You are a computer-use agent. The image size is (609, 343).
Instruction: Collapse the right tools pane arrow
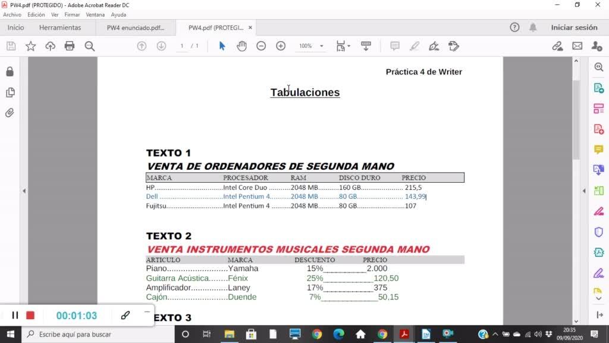coord(584,191)
